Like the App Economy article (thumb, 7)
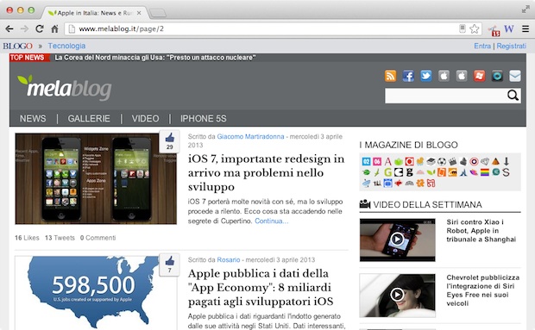The image size is (535, 330). point(170,265)
